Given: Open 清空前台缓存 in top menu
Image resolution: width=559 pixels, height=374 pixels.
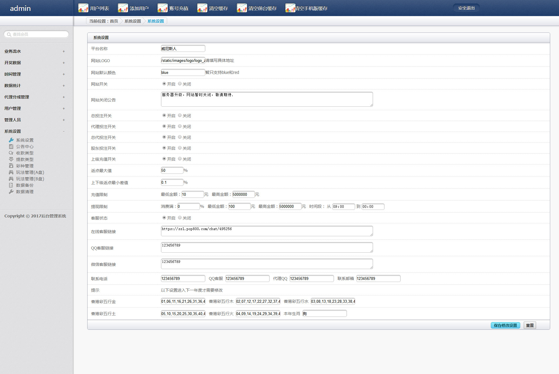Looking at the screenshot, I should point(257,8).
